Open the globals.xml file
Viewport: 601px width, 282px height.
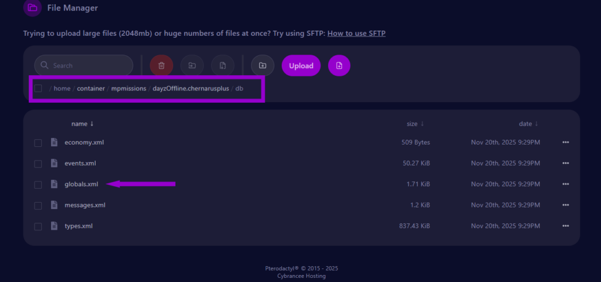pyautogui.click(x=82, y=184)
